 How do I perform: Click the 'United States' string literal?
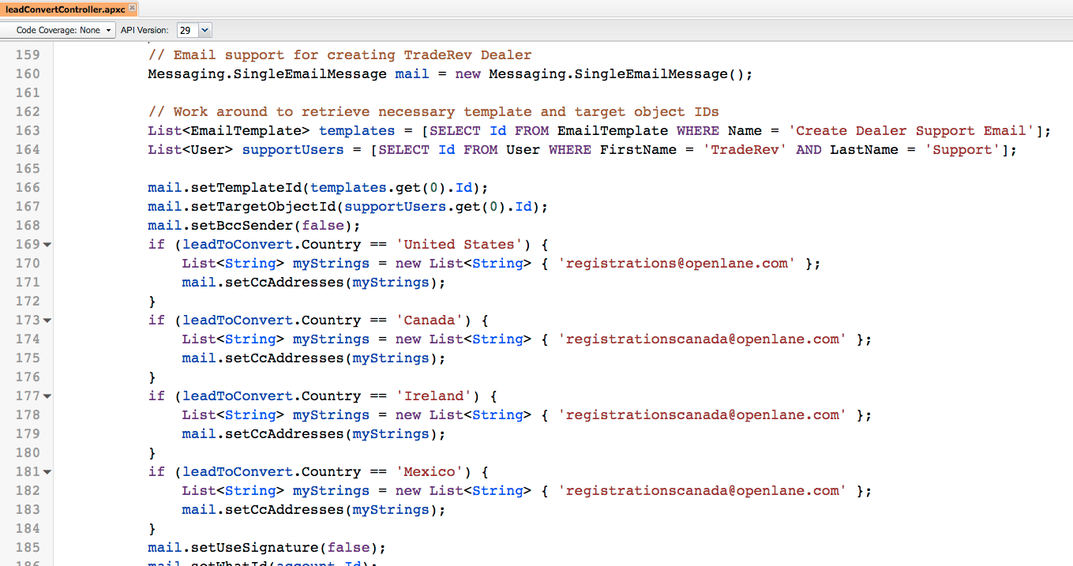click(x=460, y=245)
